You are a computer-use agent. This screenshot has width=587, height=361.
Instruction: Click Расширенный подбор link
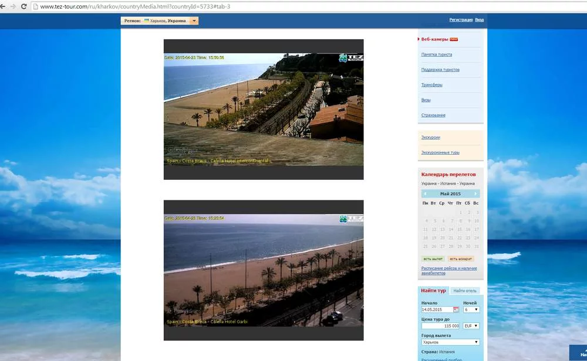tap(441, 359)
